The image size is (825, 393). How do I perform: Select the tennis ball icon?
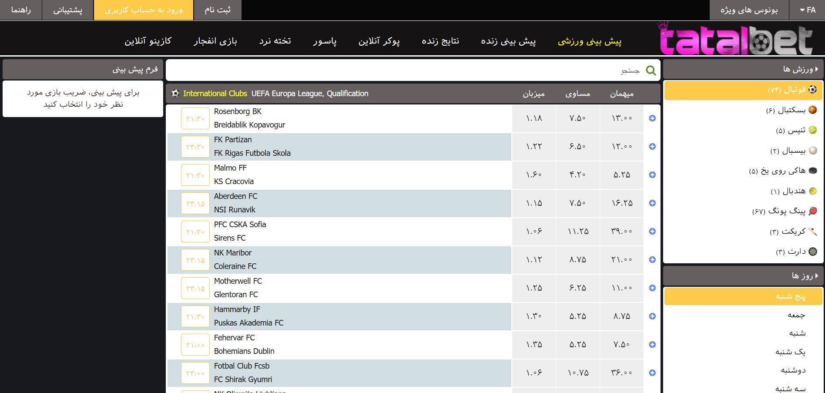pyautogui.click(x=812, y=130)
